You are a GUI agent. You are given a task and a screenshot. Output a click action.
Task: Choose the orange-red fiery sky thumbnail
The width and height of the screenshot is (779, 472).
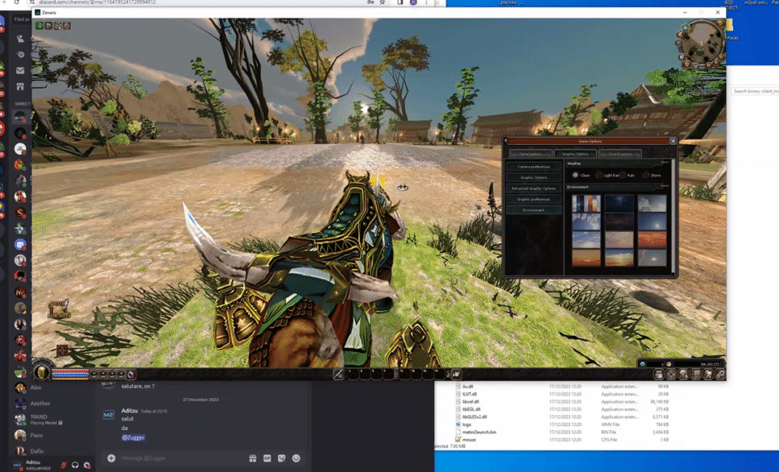(652, 240)
